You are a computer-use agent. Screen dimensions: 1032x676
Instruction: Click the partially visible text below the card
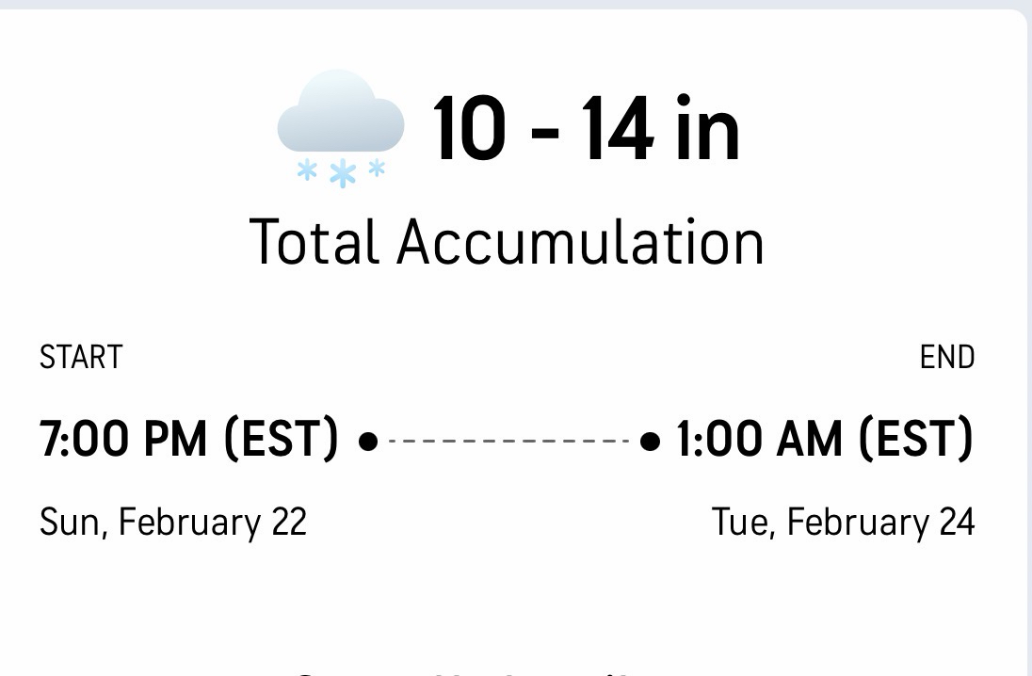click(471, 670)
